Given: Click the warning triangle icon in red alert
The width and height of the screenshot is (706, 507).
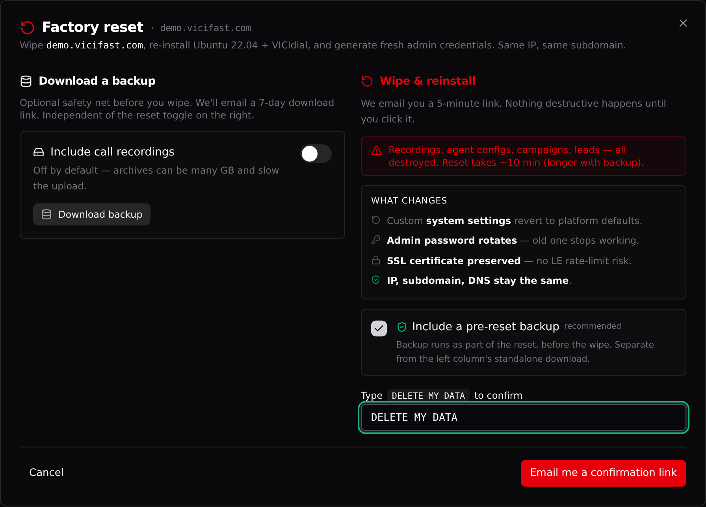Looking at the screenshot, I should (x=377, y=151).
